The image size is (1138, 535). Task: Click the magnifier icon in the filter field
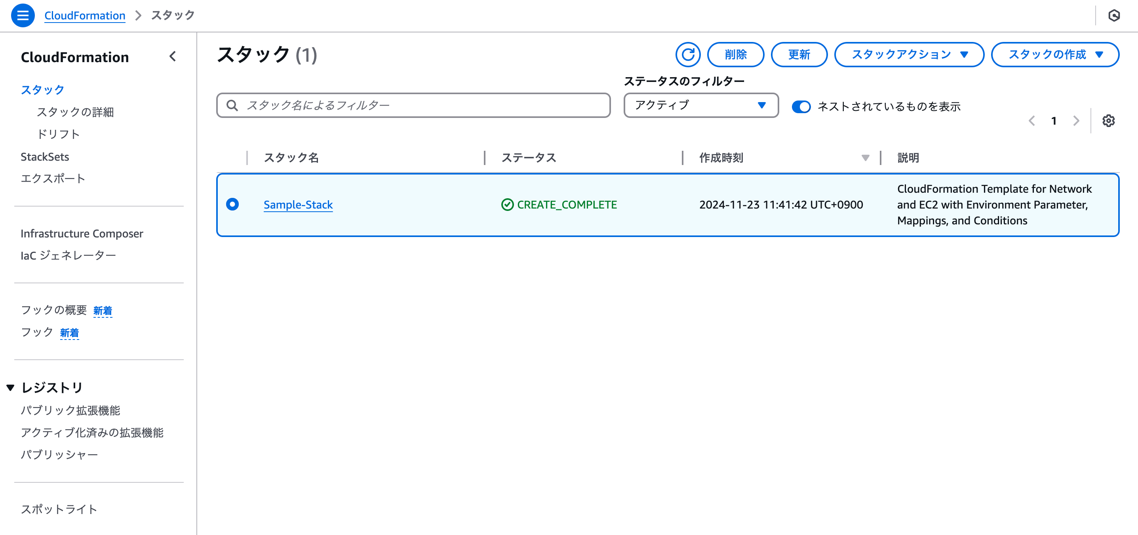tap(232, 105)
